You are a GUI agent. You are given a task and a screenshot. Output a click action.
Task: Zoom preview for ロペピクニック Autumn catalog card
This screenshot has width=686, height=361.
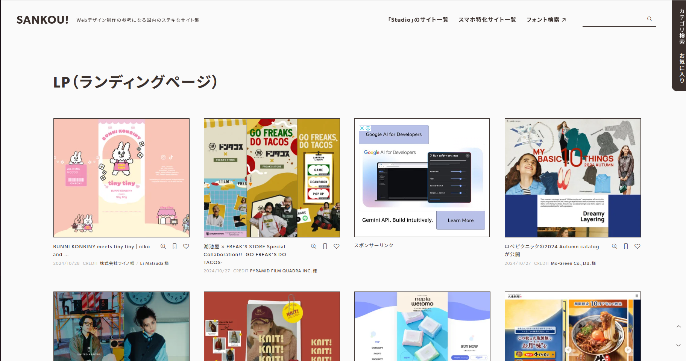(615, 246)
